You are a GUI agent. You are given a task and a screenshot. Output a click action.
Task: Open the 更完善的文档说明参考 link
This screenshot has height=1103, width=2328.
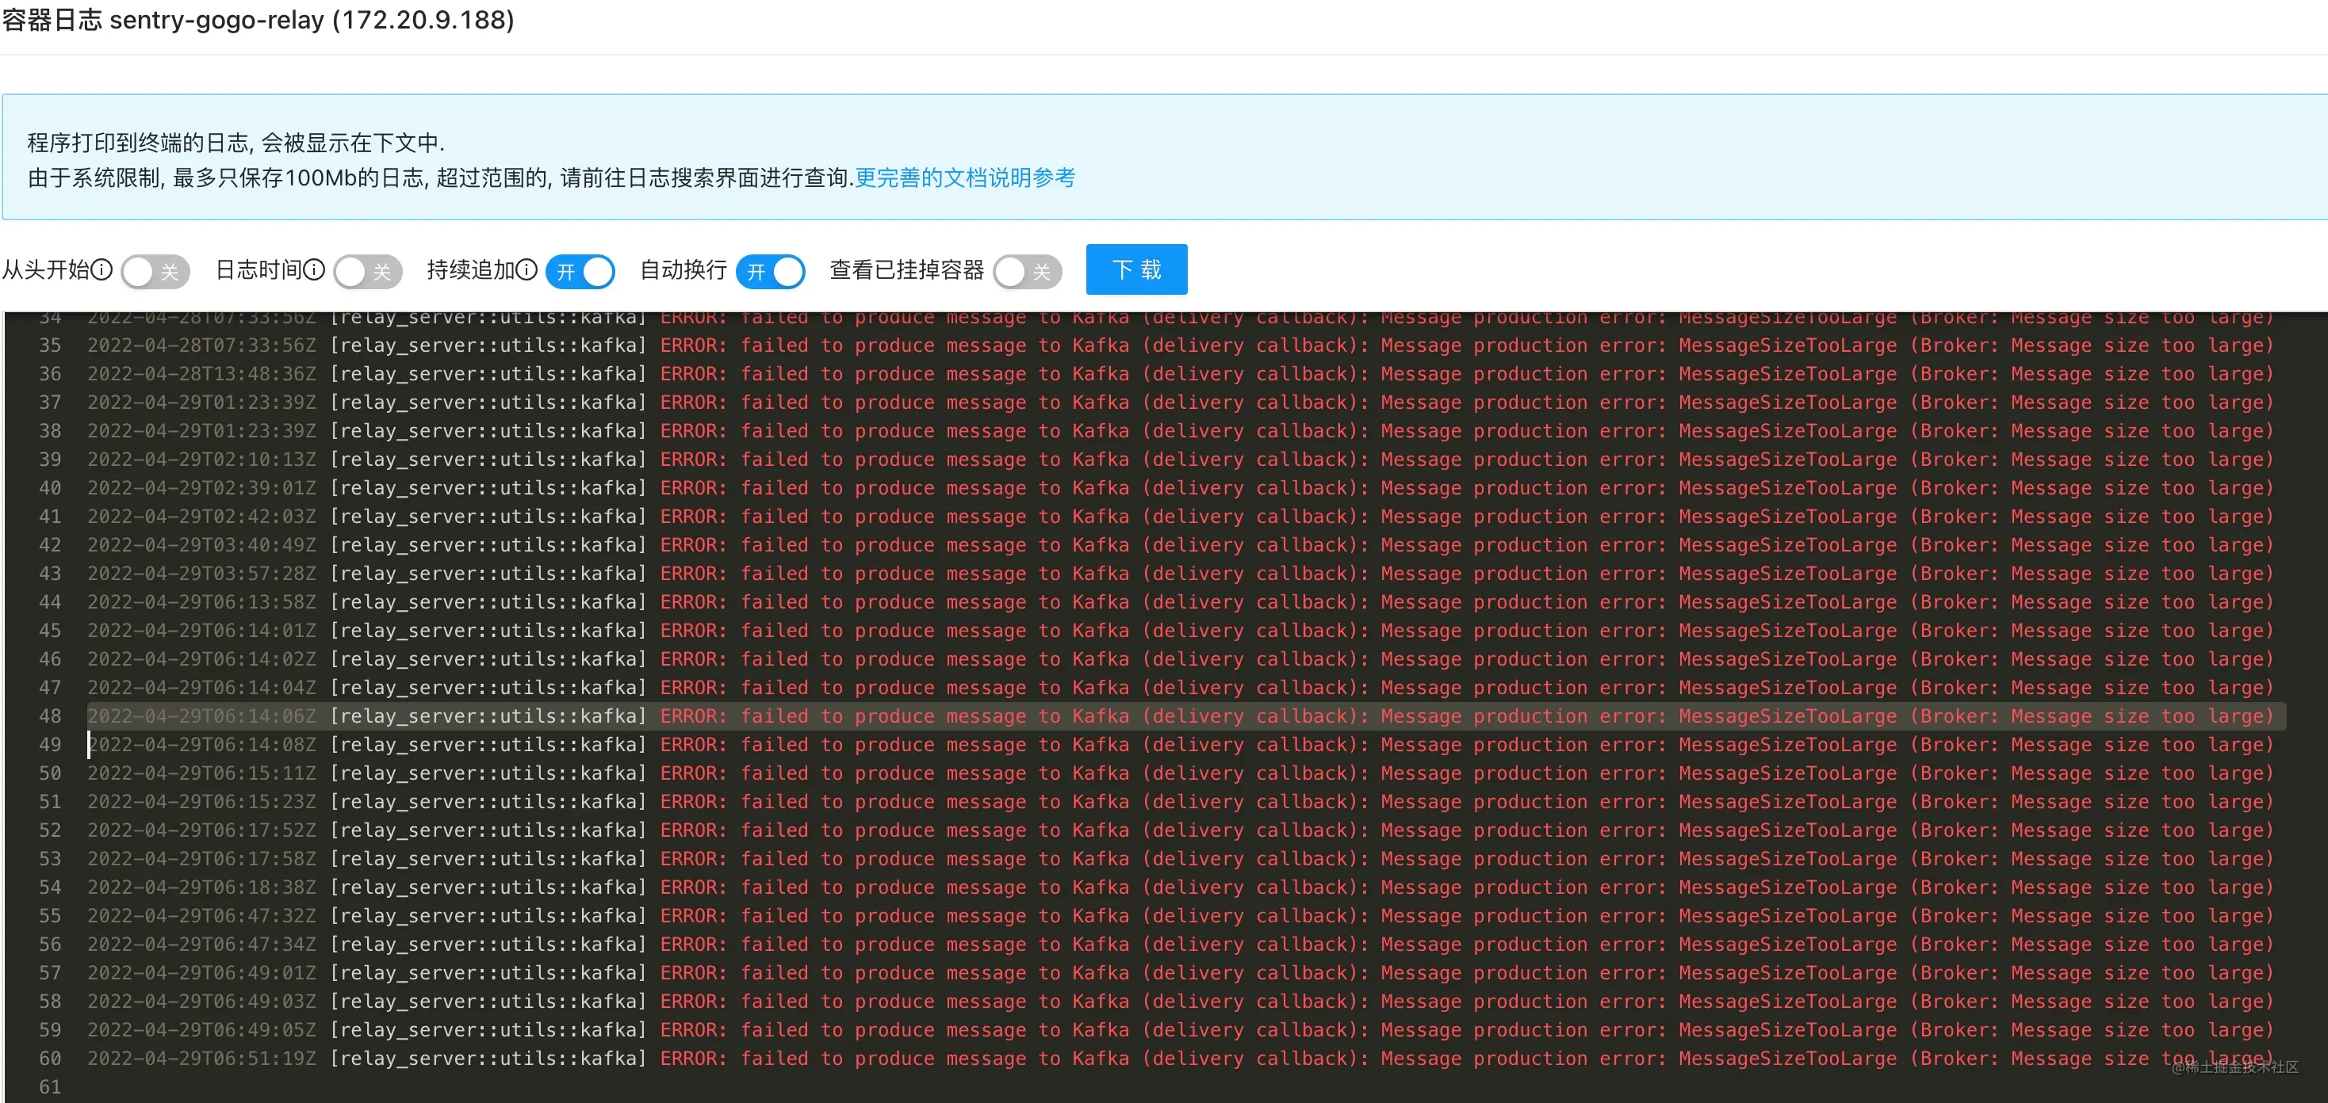(964, 178)
